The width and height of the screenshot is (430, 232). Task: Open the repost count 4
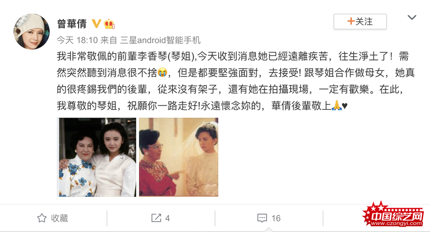(167, 218)
